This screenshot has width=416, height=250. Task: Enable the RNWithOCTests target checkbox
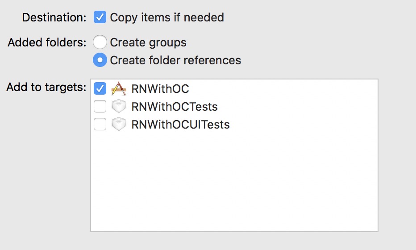100,106
